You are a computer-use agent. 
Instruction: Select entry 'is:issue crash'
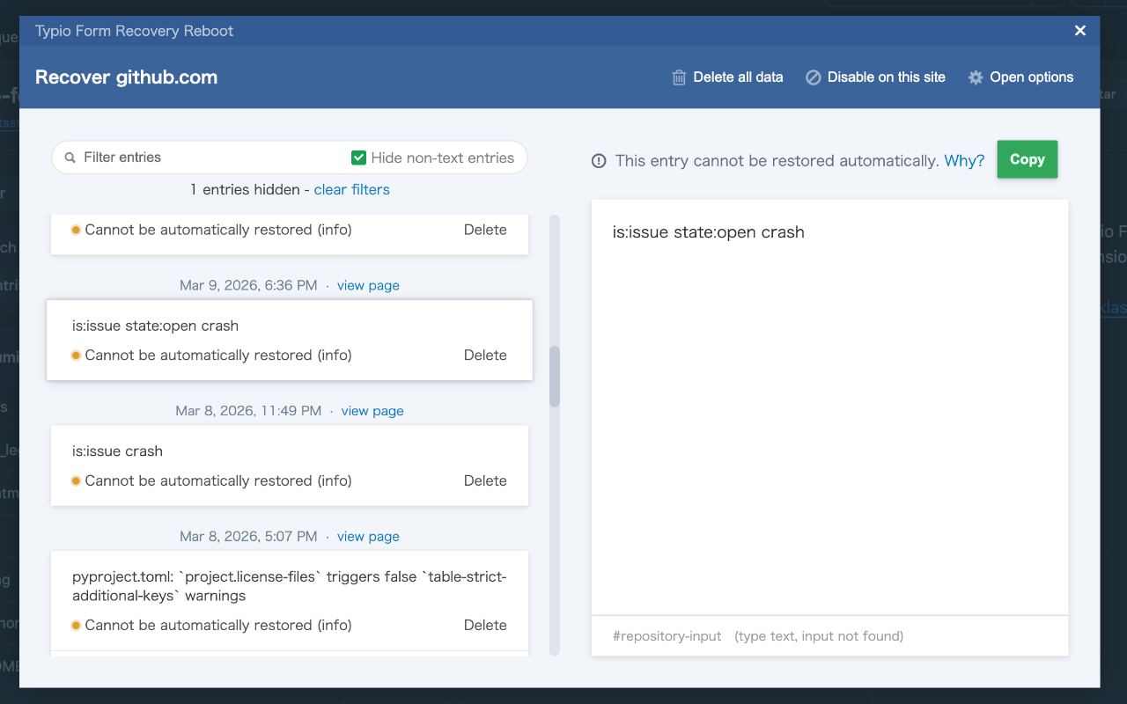pos(290,466)
